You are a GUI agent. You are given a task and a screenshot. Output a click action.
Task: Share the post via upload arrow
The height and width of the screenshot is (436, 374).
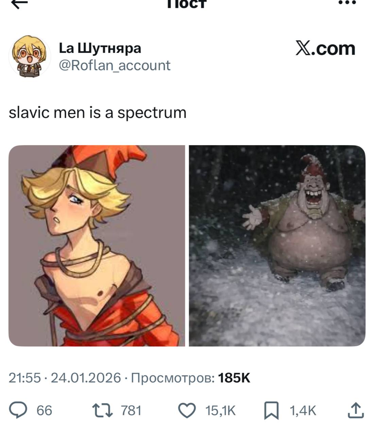click(356, 410)
